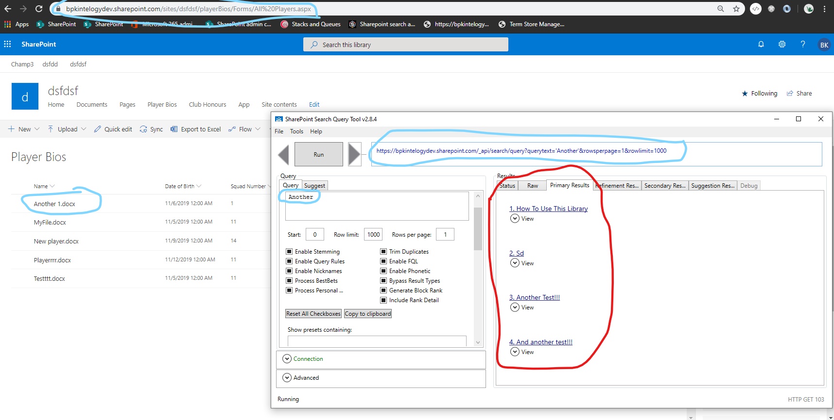Click the Run button
This screenshot has height=420, width=834.
tap(319, 155)
